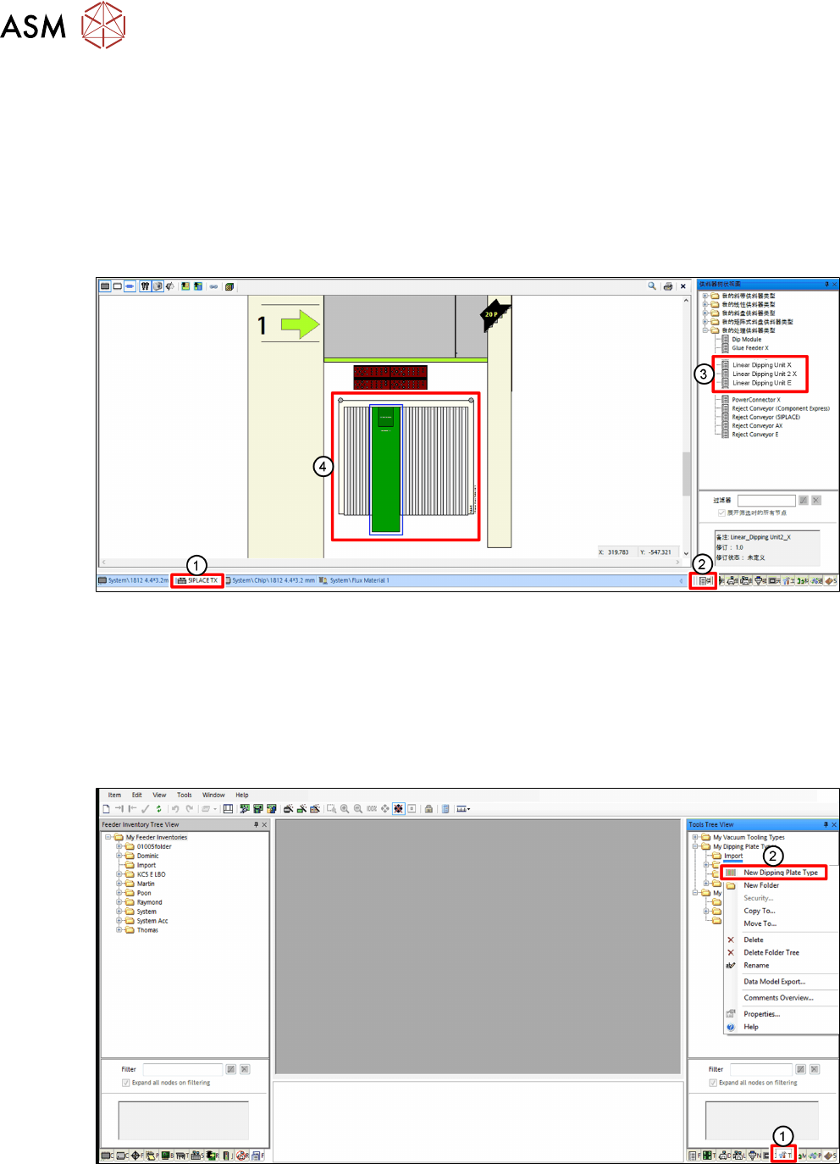
Task: Click the chain link icon in station view toolbar
Action: tap(213, 286)
